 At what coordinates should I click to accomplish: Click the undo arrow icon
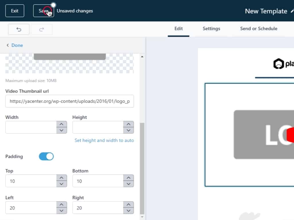tap(19, 30)
